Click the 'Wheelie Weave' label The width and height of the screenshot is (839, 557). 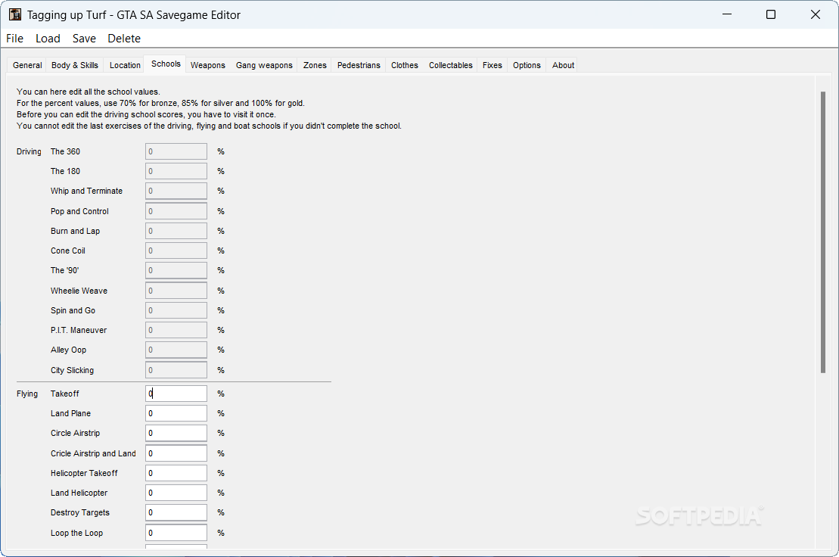click(x=79, y=291)
